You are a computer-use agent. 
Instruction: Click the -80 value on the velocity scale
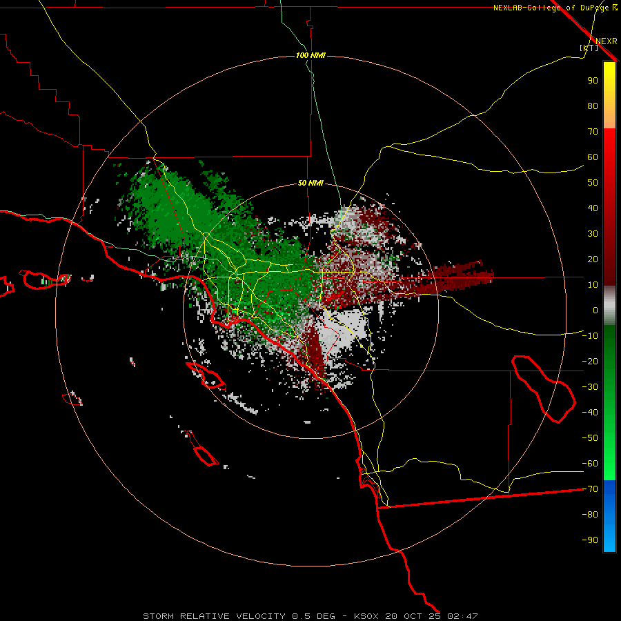pos(590,515)
